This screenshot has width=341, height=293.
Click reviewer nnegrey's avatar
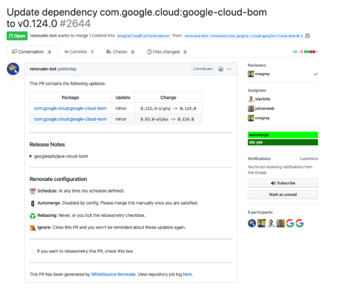pyautogui.click(x=251, y=74)
